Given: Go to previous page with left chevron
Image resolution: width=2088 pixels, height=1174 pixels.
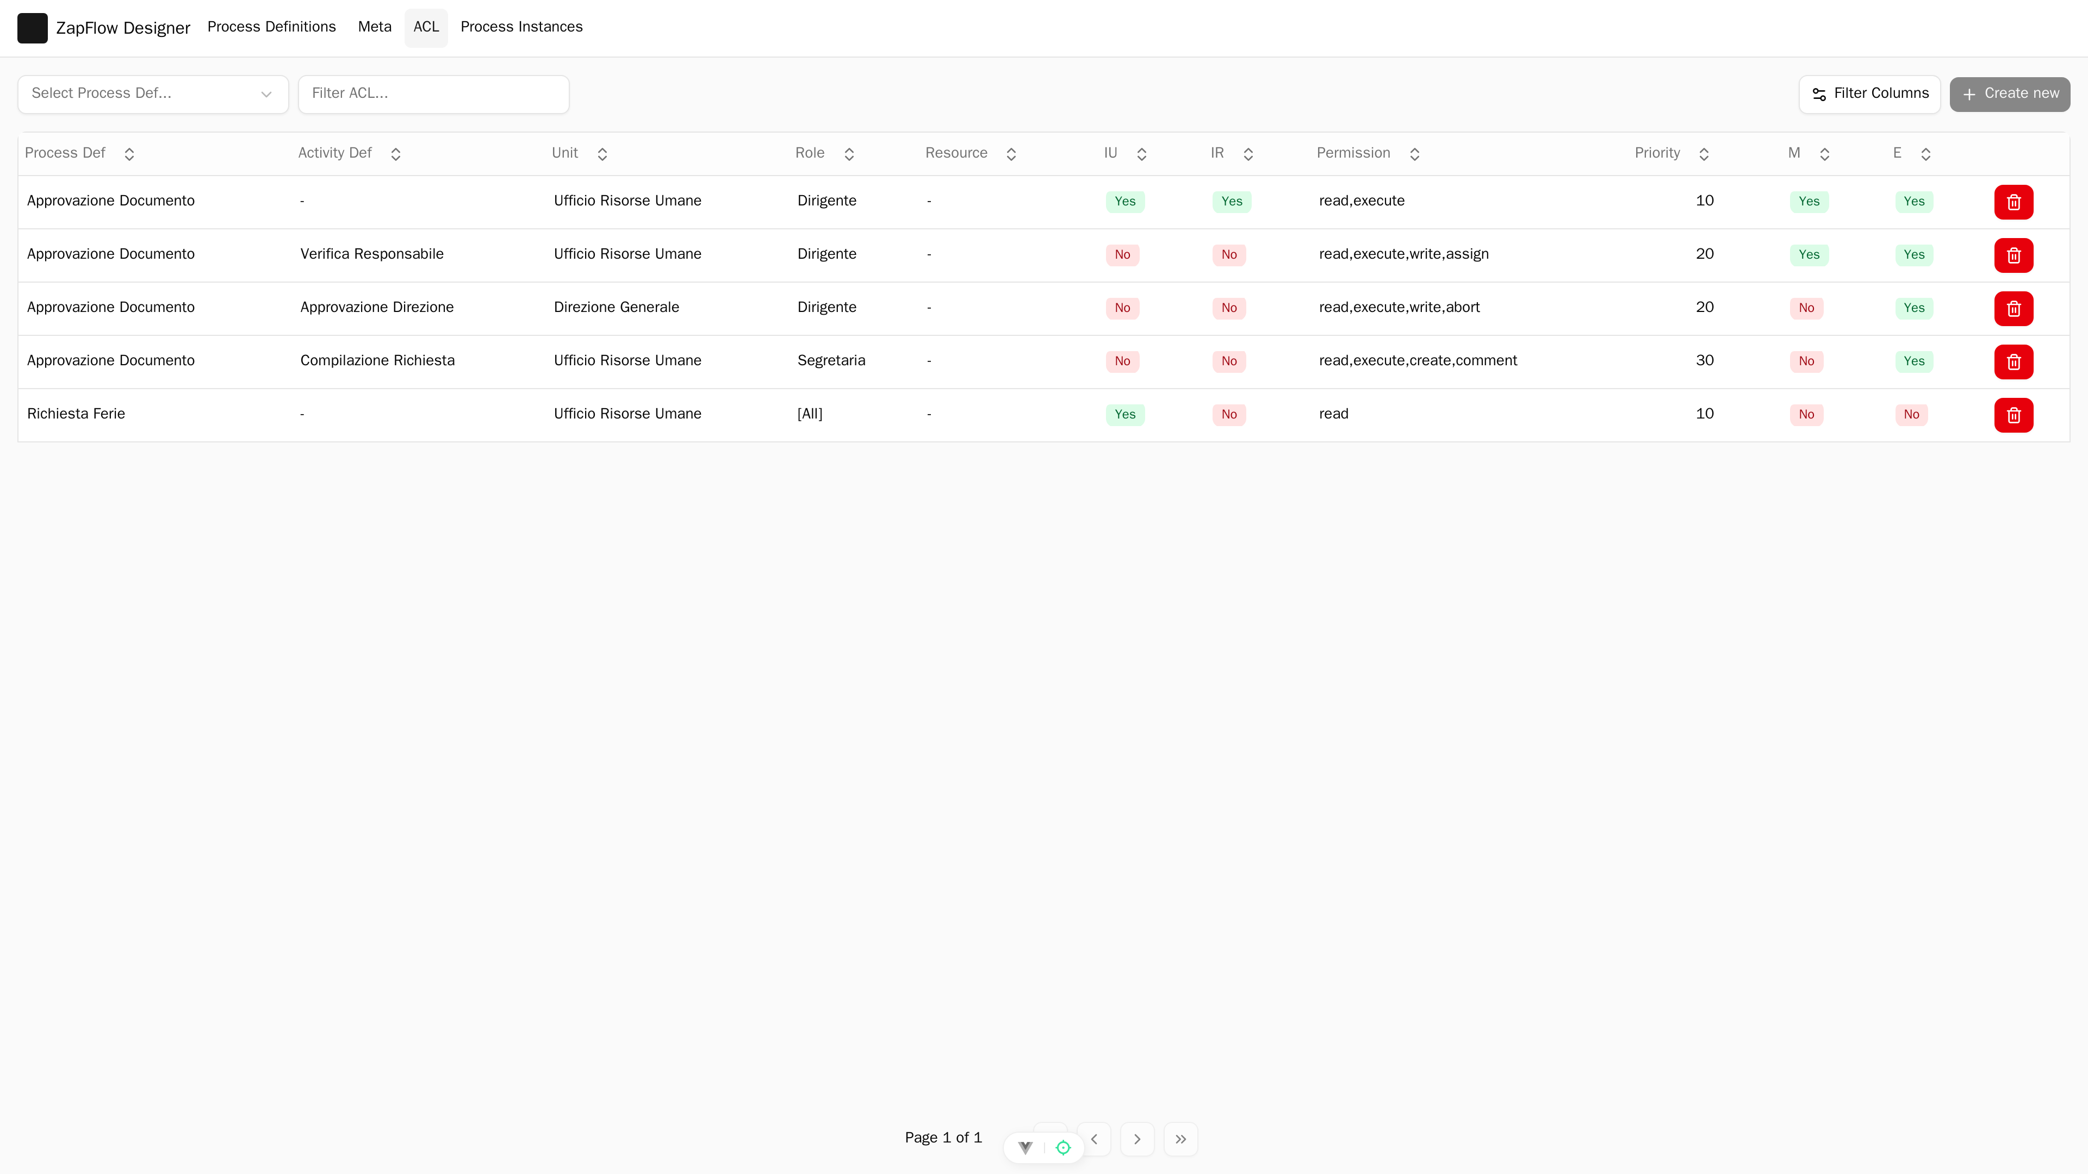Looking at the screenshot, I should [x=1094, y=1138].
